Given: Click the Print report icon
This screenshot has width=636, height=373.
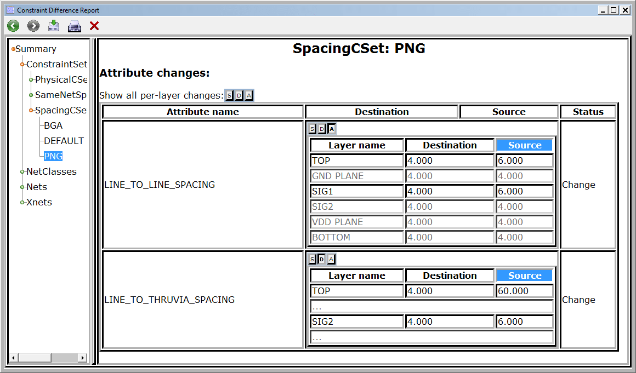Looking at the screenshot, I should click(74, 26).
